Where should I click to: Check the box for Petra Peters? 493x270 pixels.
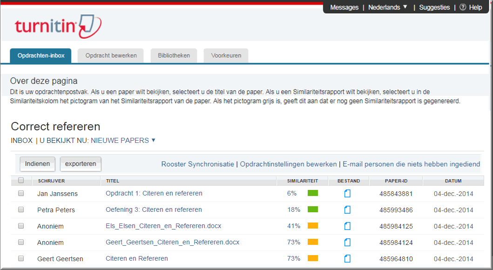(21, 209)
